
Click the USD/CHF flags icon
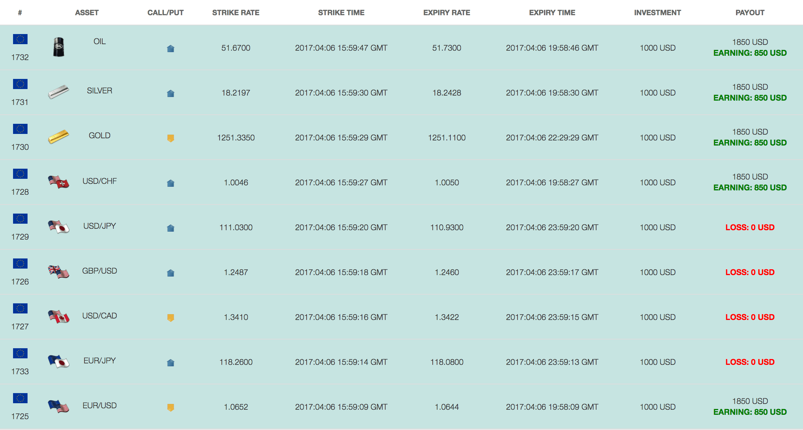coord(58,182)
